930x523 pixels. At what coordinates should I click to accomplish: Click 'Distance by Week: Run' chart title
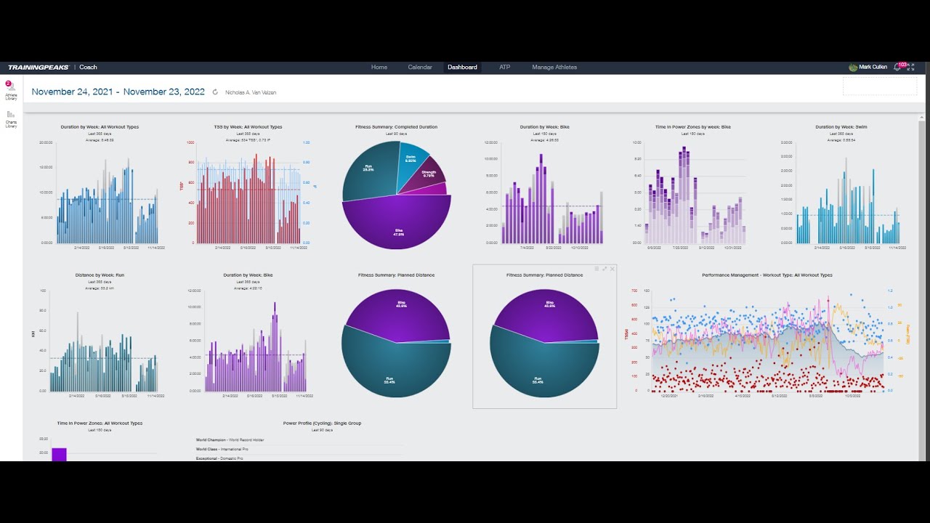point(100,275)
